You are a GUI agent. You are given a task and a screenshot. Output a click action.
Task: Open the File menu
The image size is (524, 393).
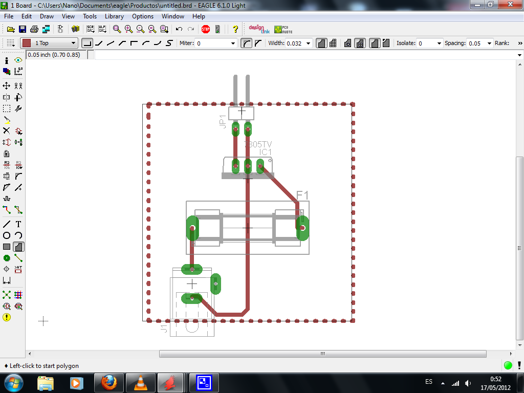pyautogui.click(x=9, y=16)
